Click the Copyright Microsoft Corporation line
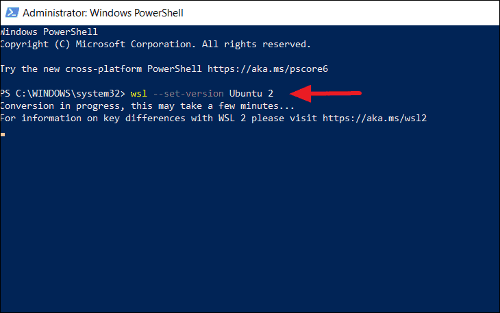The height and width of the screenshot is (313, 500). pyautogui.click(x=155, y=45)
